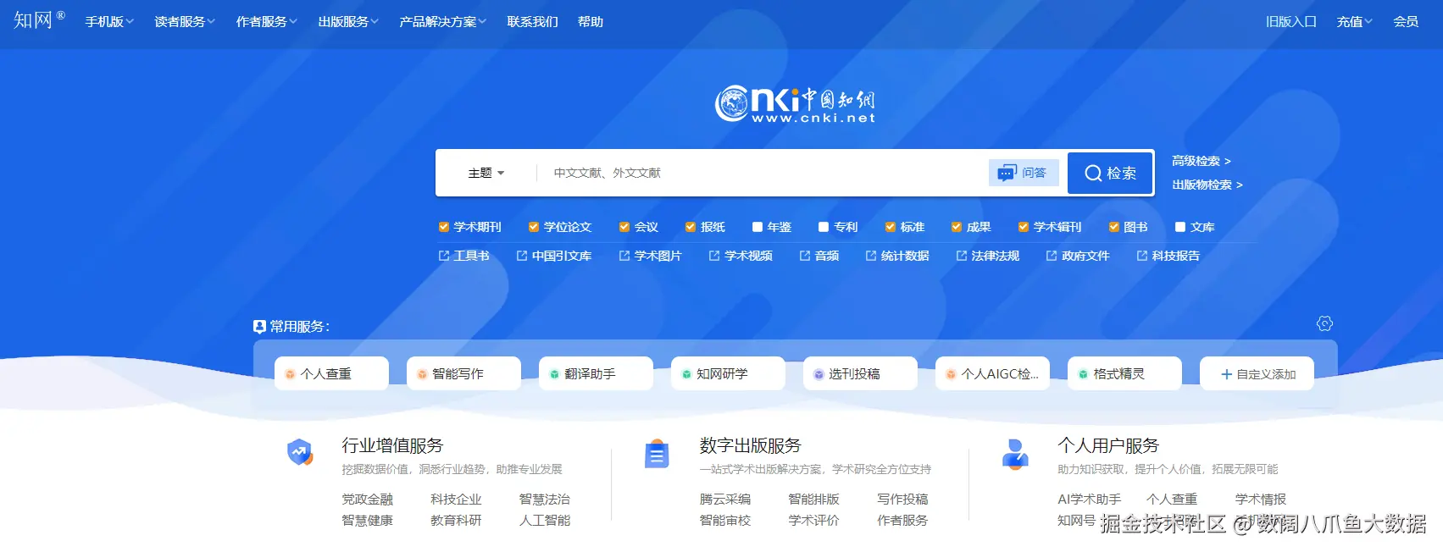Viewport: 1443px width, 552px height.
Task: Open the 党政金融 link
Action: click(367, 500)
